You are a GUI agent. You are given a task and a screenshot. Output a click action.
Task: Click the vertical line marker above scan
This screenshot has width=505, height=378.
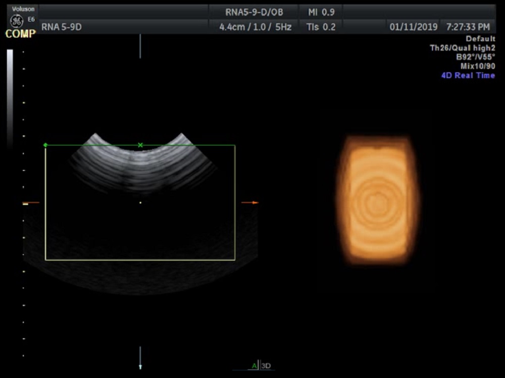pos(140,46)
